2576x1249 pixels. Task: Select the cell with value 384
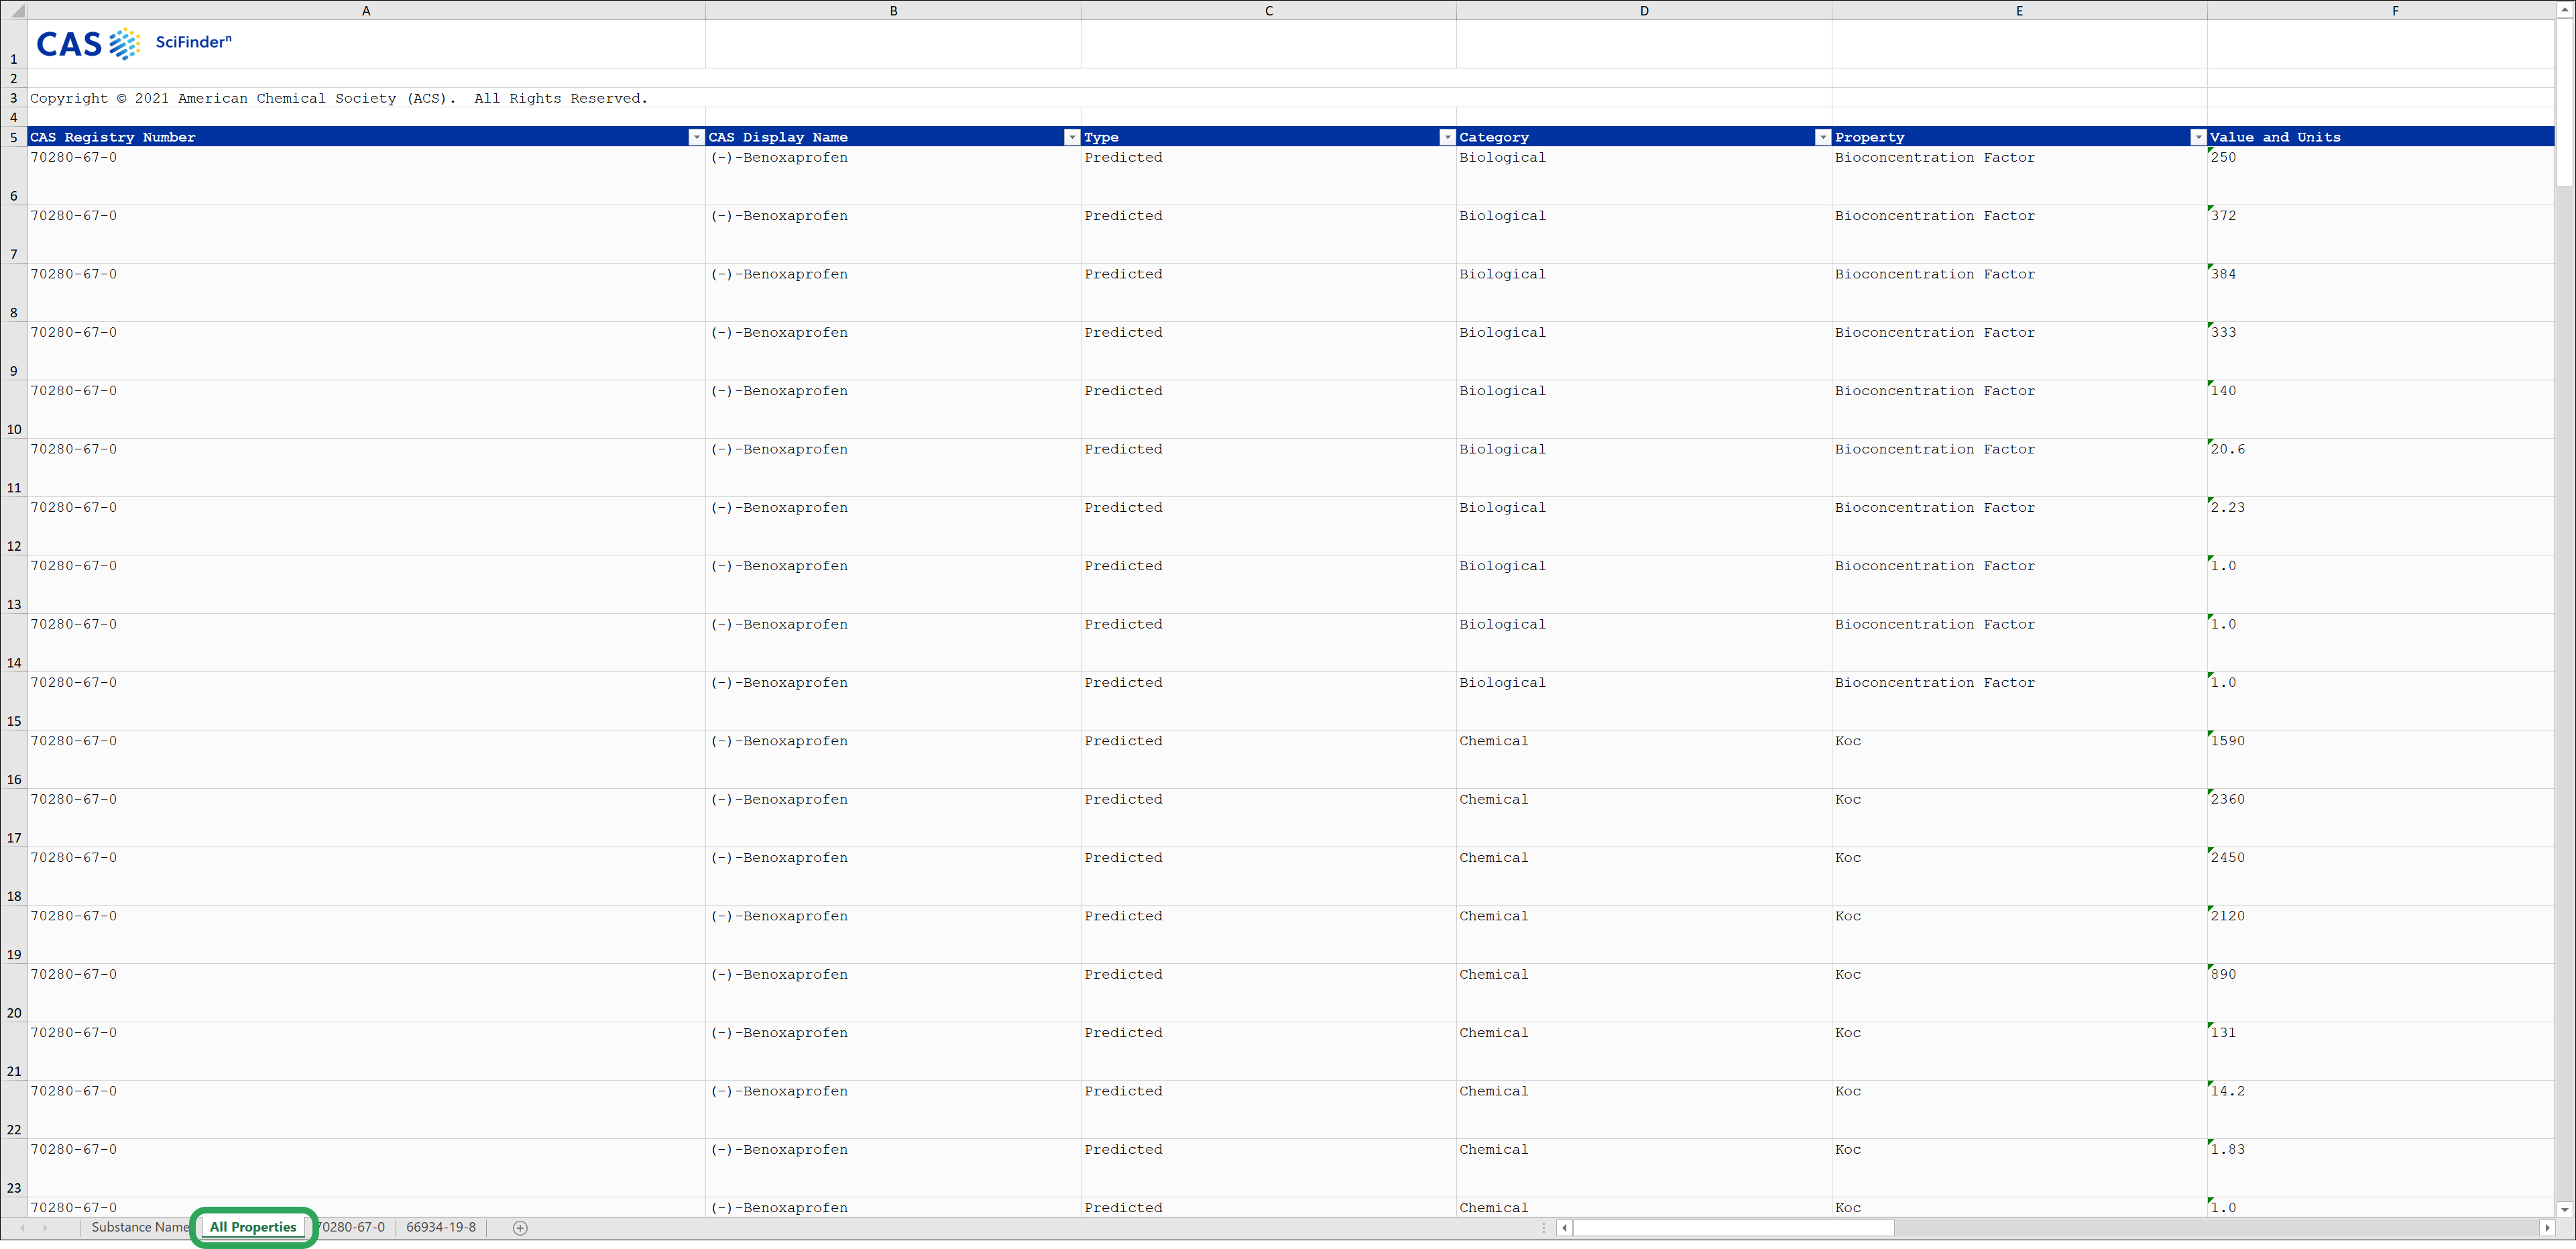tap(2381, 292)
